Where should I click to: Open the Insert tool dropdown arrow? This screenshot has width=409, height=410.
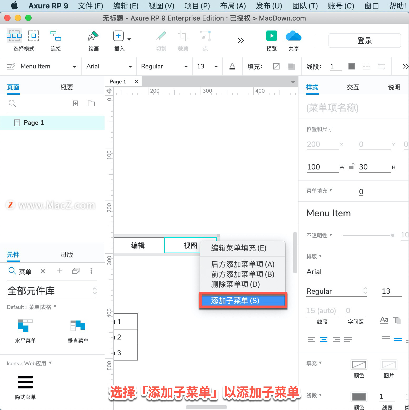click(129, 39)
